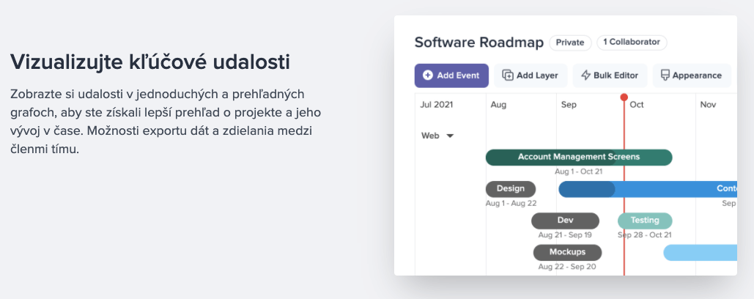Click the Dev event bar
The width and height of the screenshot is (754, 299).
click(x=565, y=221)
